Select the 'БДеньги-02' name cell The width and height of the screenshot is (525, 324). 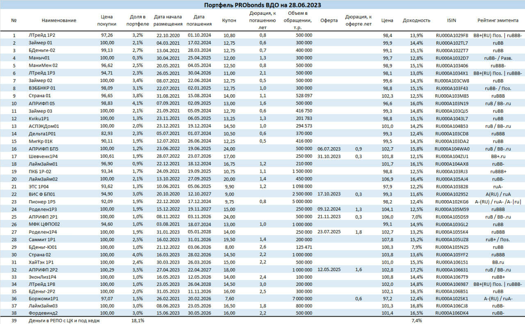click(x=42, y=50)
